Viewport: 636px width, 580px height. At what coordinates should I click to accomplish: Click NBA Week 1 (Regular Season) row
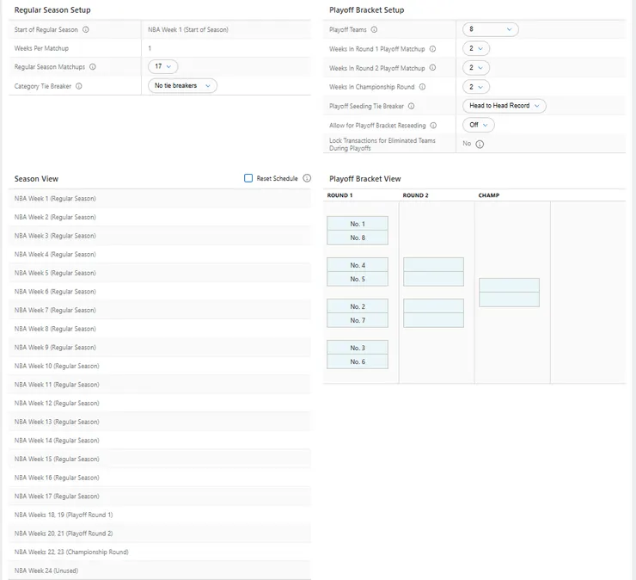click(x=160, y=199)
